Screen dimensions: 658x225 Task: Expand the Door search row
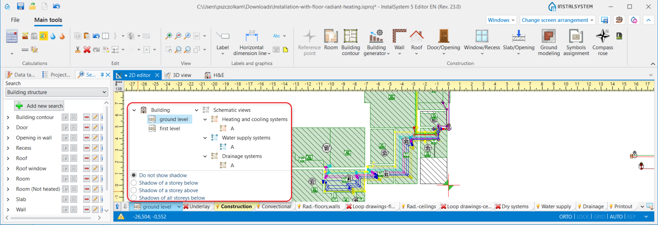pos(8,128)
